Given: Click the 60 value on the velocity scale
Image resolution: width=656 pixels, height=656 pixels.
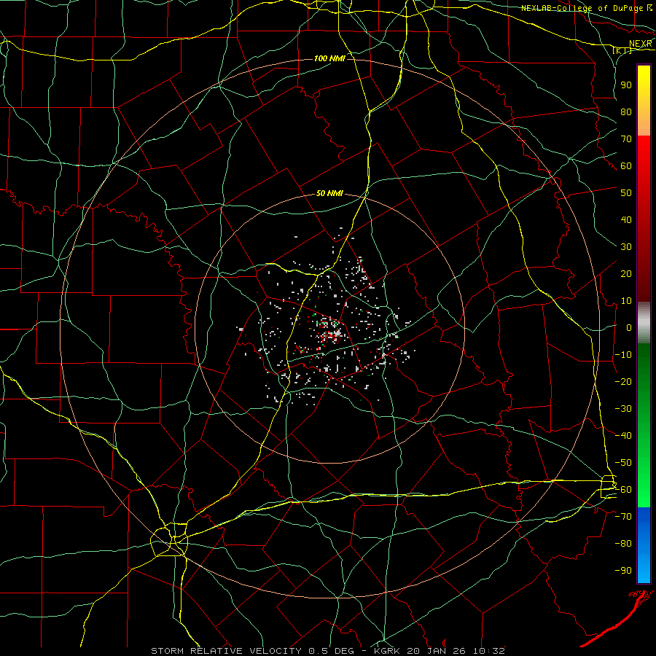Looking at the screenshot, I should click(x=626, y=165).
